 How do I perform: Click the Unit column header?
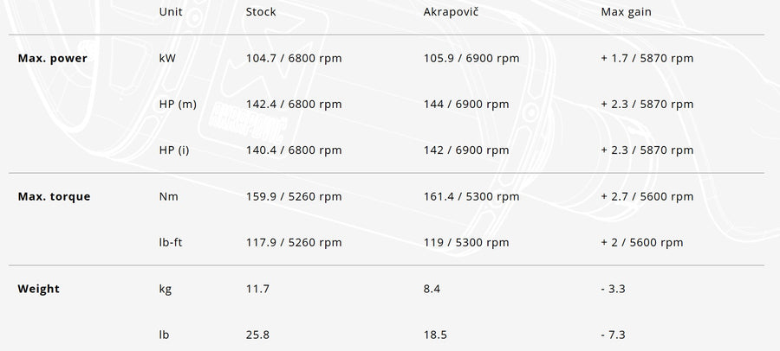pos(171,12)
